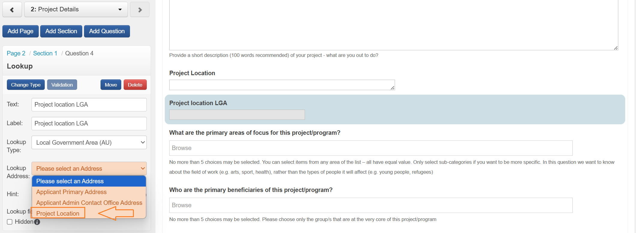This screenshot has height=233, width=636.
Task: Click the Label input field
Action: click(x=89, y=123)
